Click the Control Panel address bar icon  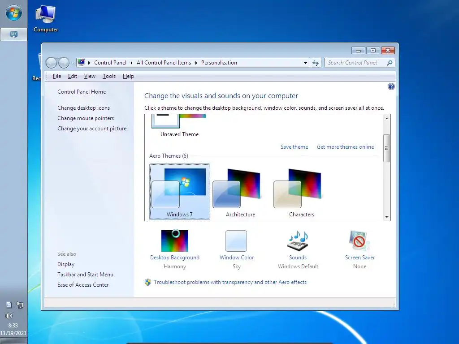pyautogui.click(x=82, y=62)
